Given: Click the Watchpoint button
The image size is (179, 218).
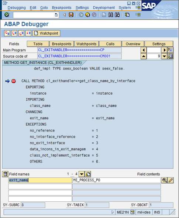Looking at the screenshot, I should click(x=47, y=33).
